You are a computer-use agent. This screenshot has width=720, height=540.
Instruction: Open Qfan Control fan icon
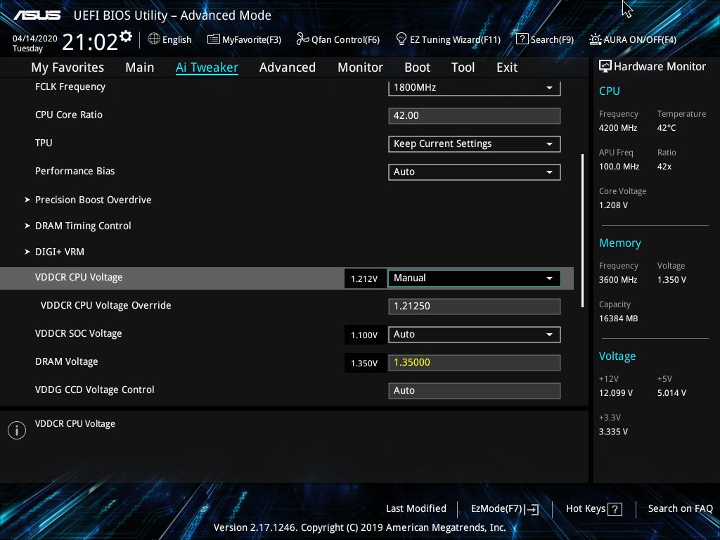(302, 39)
